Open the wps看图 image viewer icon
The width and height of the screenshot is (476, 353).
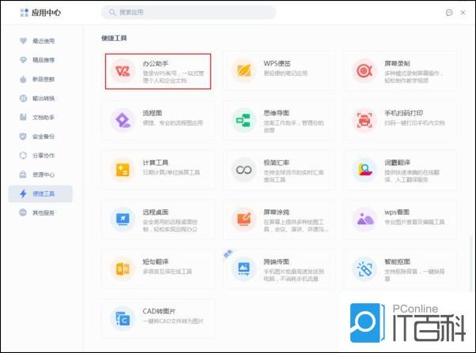click(x=364, y=220)
